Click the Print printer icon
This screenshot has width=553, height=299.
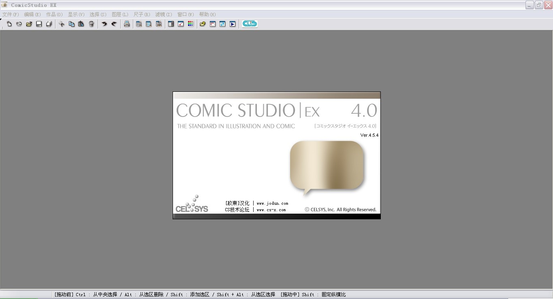pyautogui.click(x=127, y=24)
